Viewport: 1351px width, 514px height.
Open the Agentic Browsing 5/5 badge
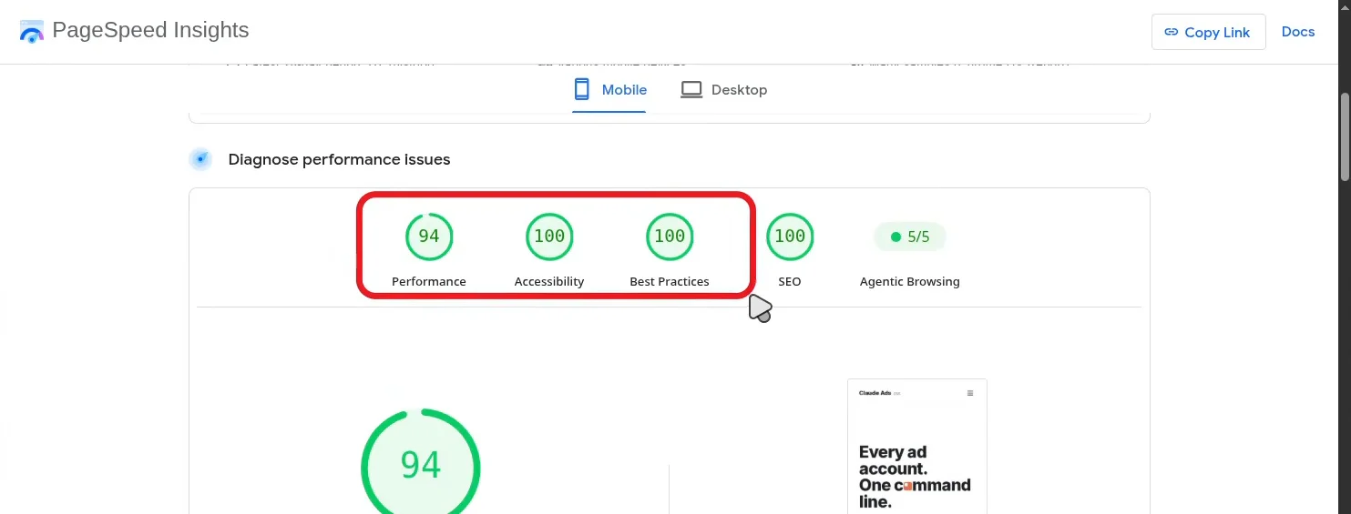click(x=910, y=237)
